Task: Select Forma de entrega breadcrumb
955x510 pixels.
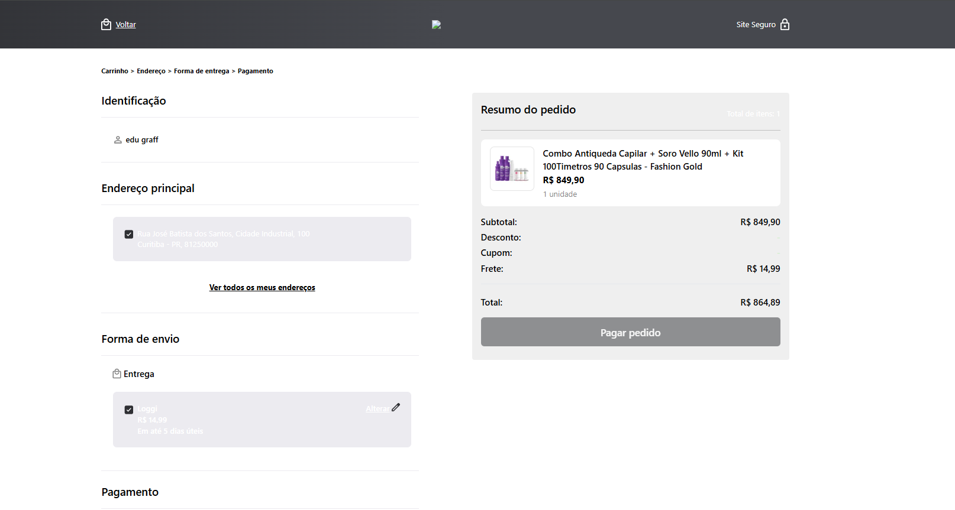Action: [x=201, y=71]
